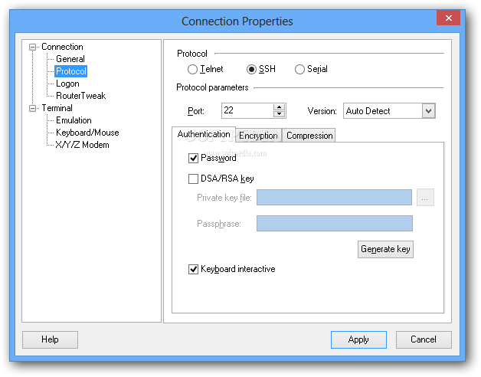Screen dimensions: 481x377
Task: Toggle the Keyboard interactive checkbox
Action: 193,270
